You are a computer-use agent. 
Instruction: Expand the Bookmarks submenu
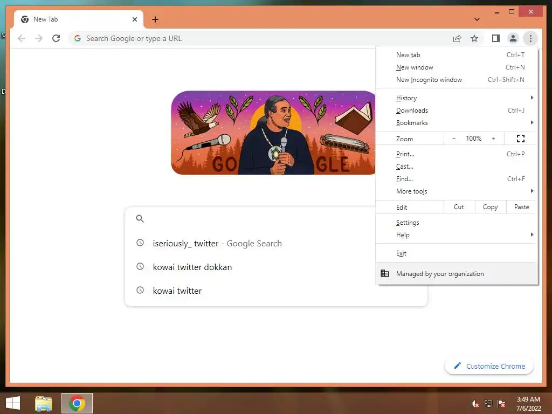click(x=457, y=122)
